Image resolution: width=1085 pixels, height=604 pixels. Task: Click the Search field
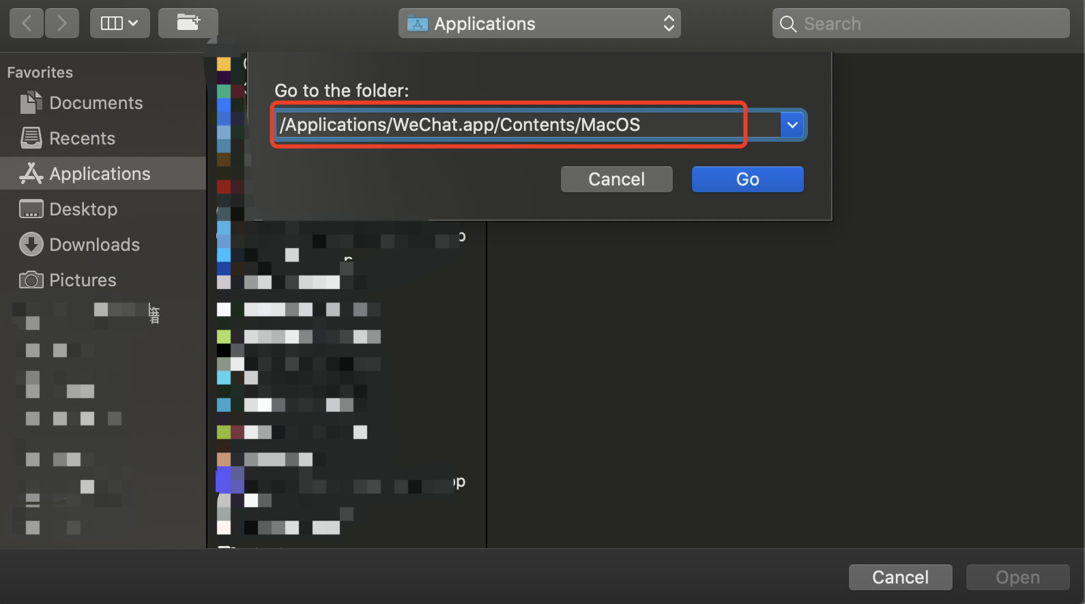(921, 24)
